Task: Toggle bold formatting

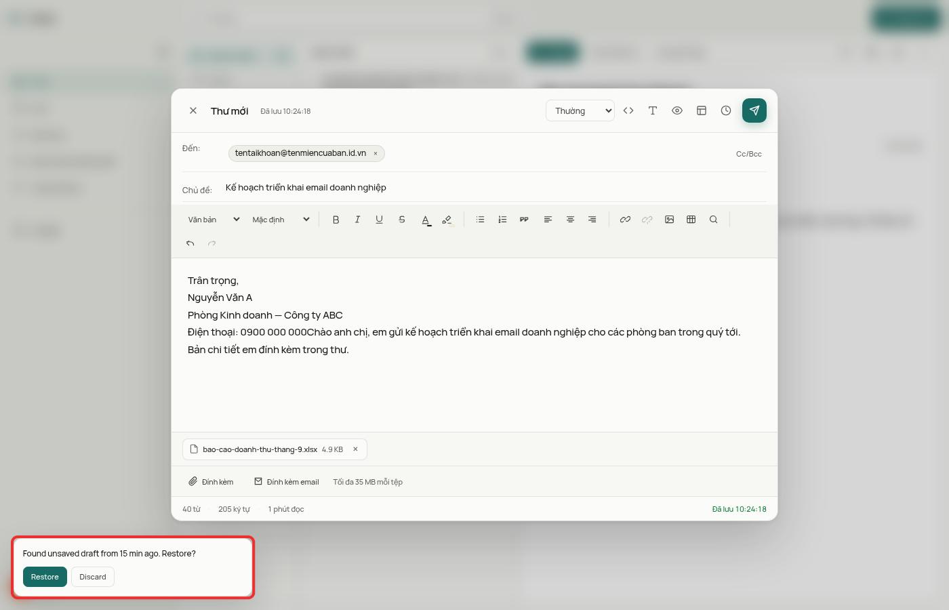Action: click(336, 220)
